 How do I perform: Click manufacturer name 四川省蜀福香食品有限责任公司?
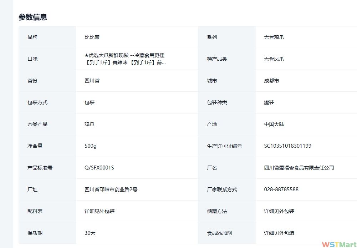coord(299,168)
